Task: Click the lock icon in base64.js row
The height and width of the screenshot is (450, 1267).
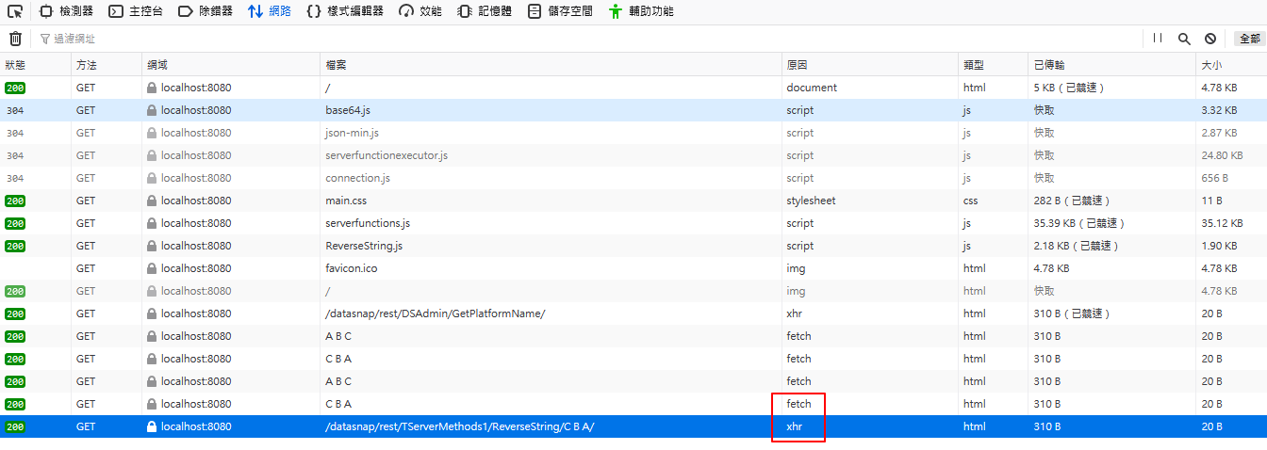Action: point(152,110)
